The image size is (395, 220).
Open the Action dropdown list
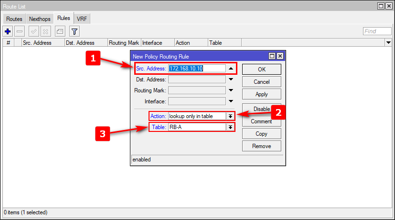230,116
